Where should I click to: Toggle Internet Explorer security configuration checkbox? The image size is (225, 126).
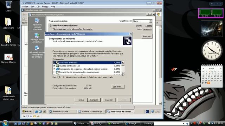click(x=54, y=69)
